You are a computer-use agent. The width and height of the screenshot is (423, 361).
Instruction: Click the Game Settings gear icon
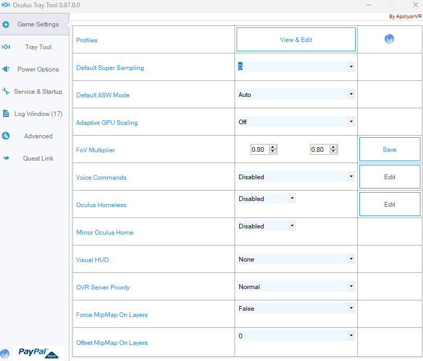point(6,24)
